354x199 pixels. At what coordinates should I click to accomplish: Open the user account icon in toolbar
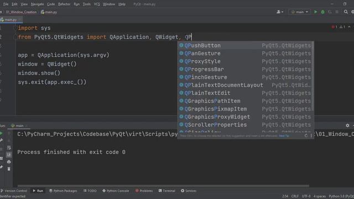pos(280,12)
